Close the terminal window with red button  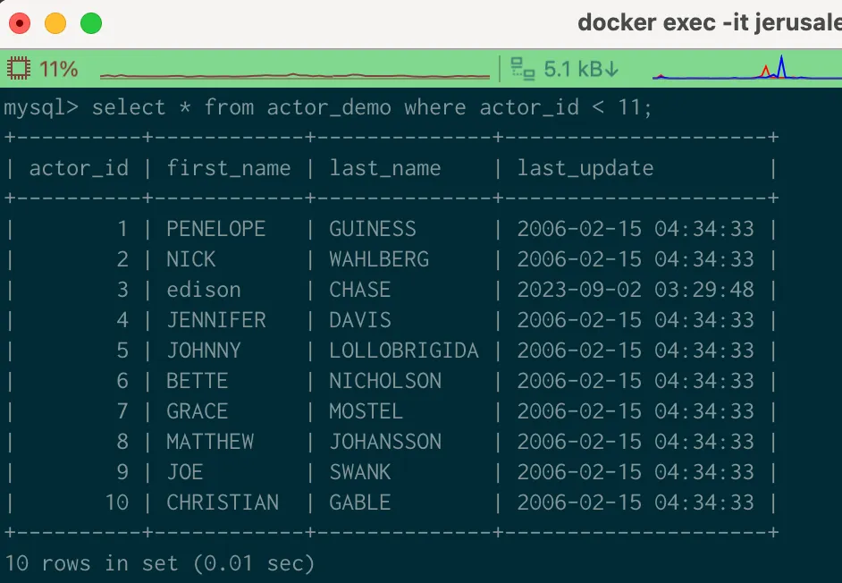(19, 23)
